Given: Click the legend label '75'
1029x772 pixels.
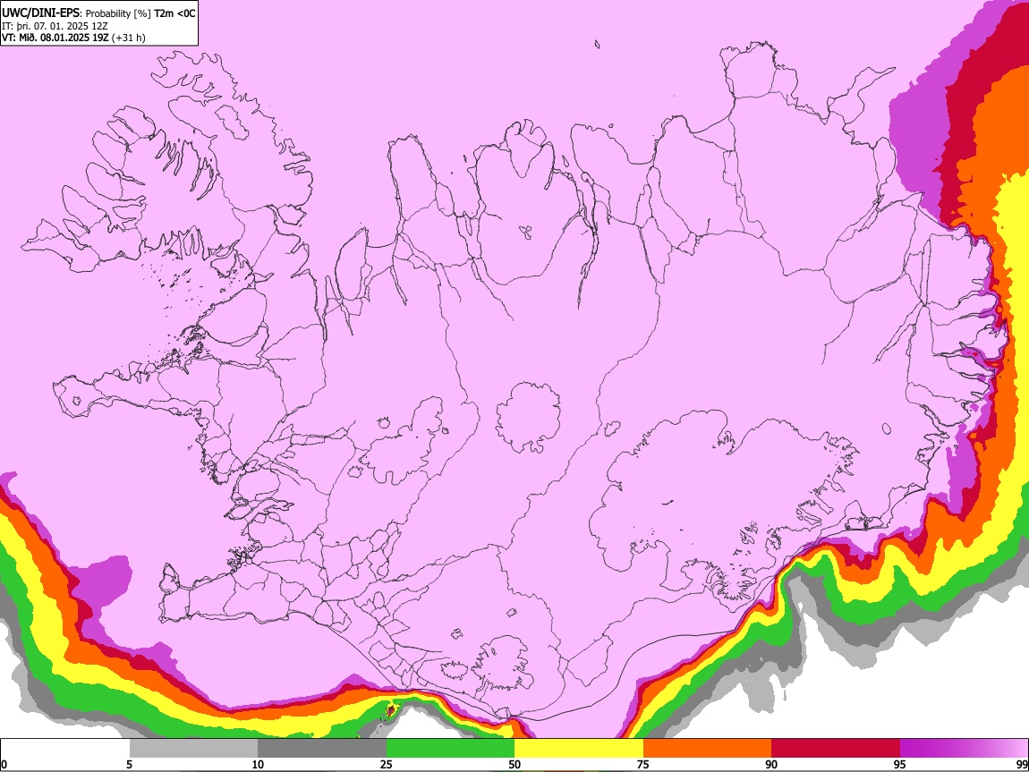Looking at the screenshot, I should [x=643, y=765].
